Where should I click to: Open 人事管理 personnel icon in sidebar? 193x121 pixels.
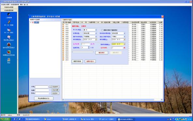tap(9, 15)
